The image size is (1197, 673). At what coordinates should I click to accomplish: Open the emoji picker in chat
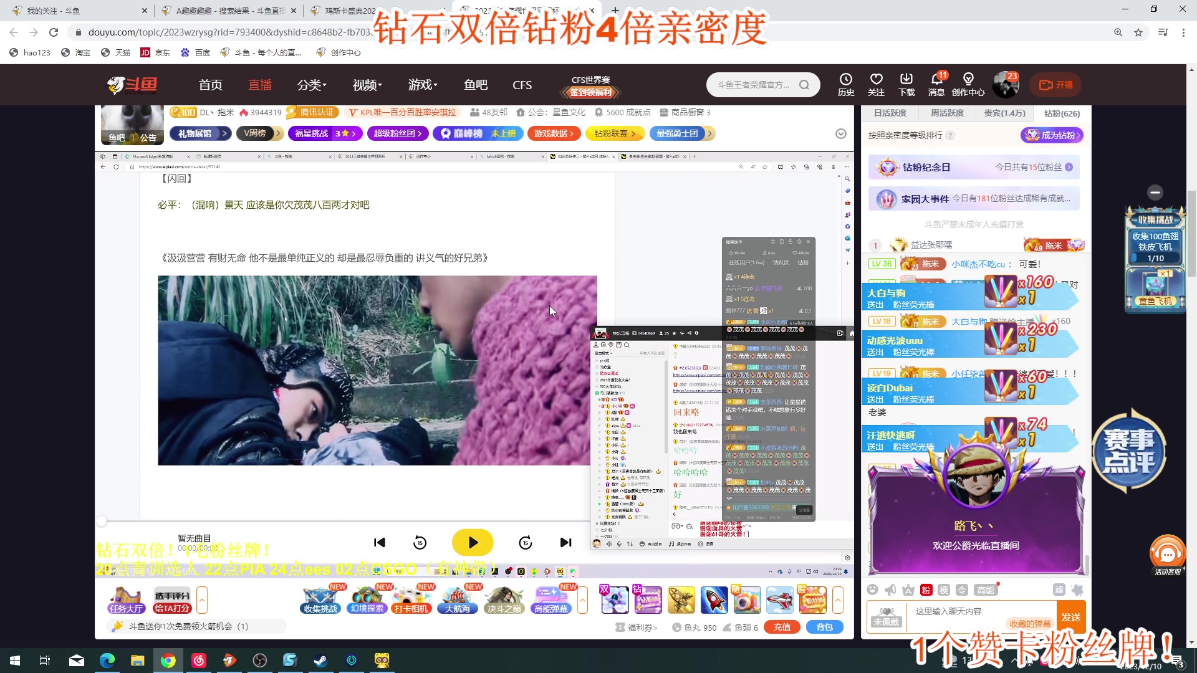pos(872,589)
